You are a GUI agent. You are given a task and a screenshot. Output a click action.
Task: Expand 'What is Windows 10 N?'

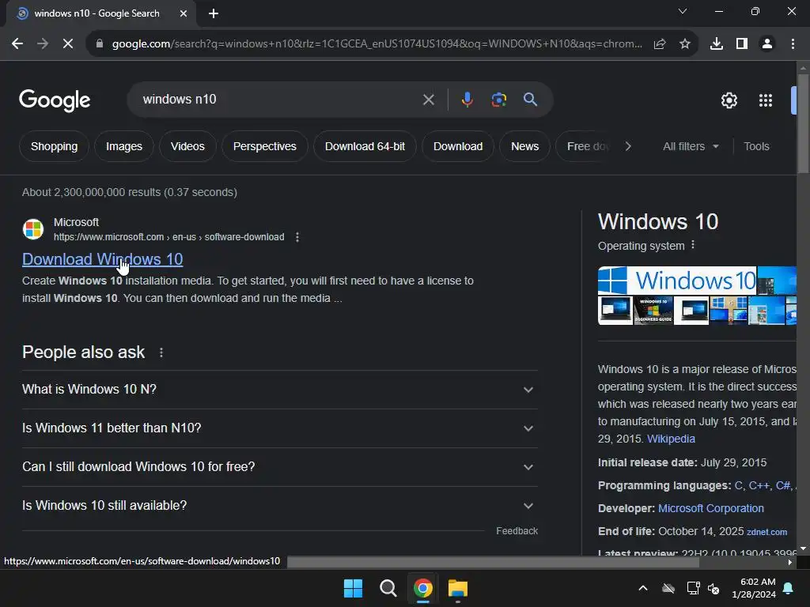tap(279, 390)
